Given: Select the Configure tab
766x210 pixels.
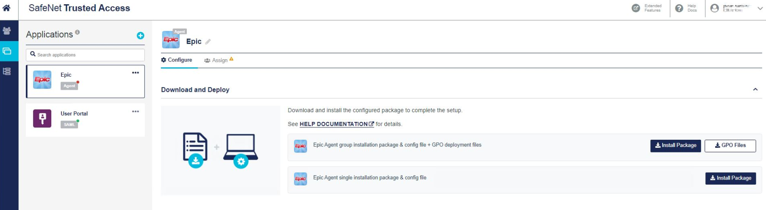Looking at the screenshot, I should [177, 60].
